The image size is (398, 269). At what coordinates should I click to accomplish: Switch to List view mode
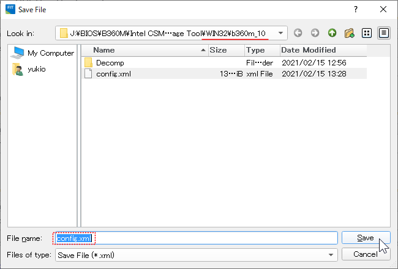pyautogui.click(x=367, y=33)
